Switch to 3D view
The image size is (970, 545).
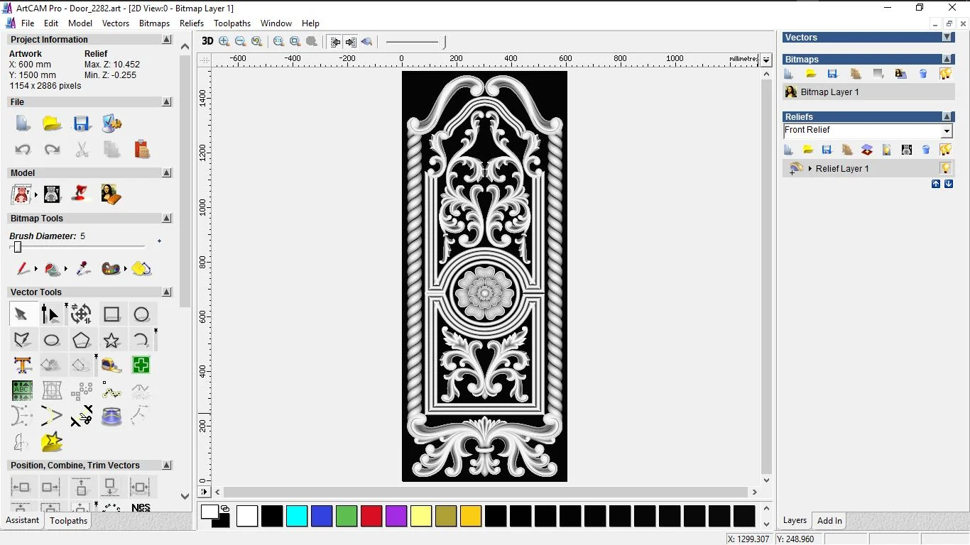(207, 41)
